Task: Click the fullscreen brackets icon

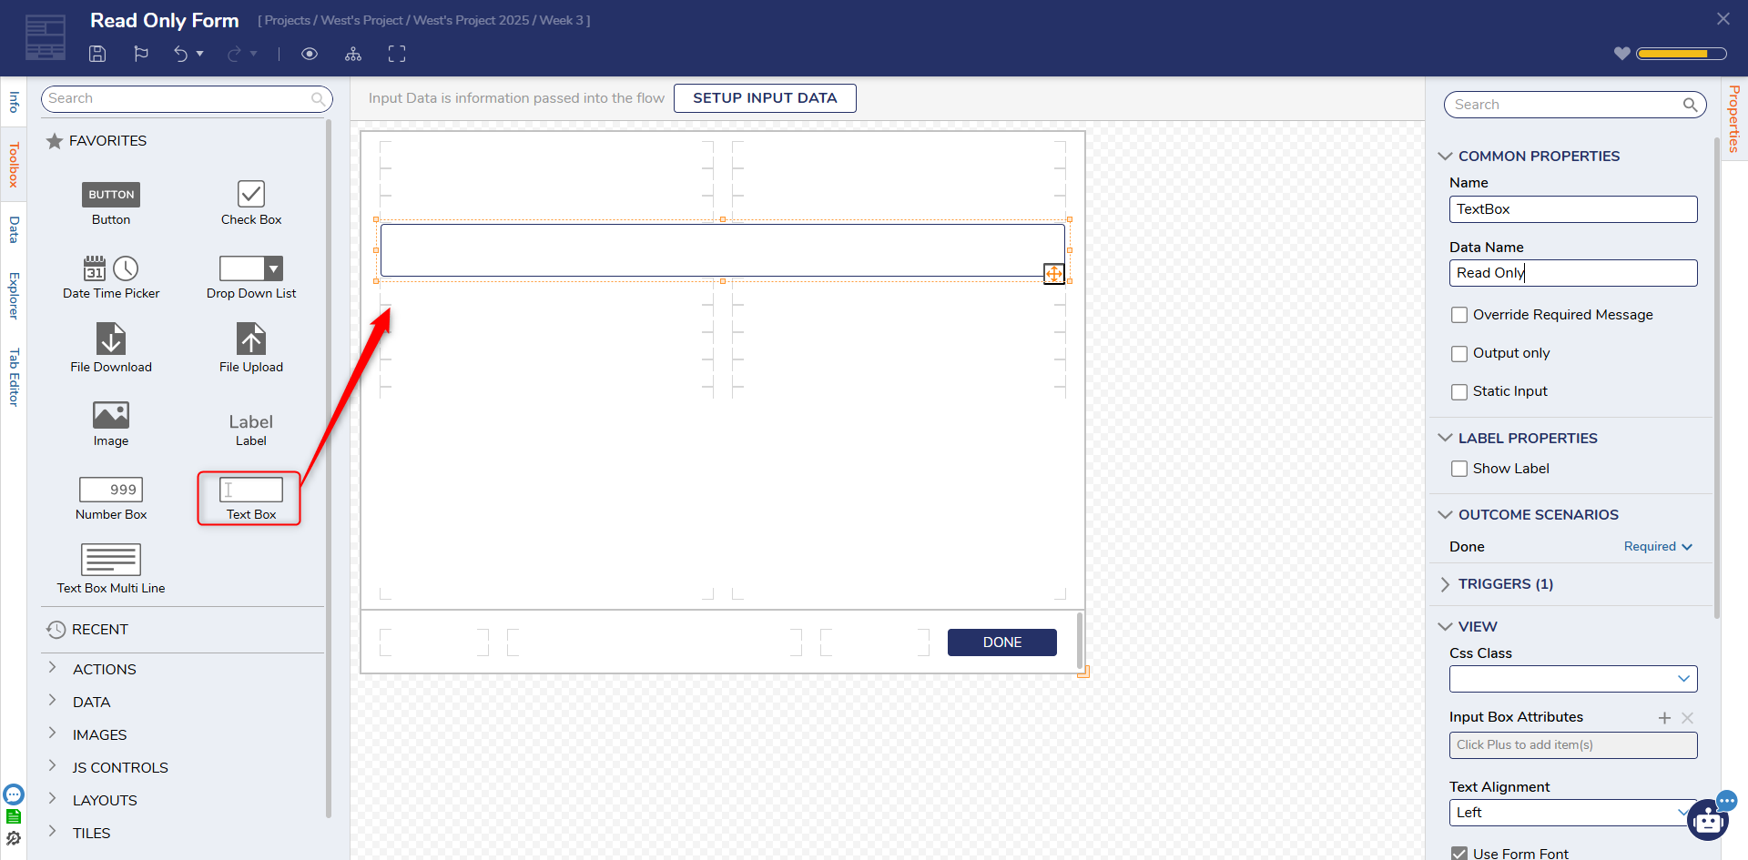Action: [x=397, y=54]
